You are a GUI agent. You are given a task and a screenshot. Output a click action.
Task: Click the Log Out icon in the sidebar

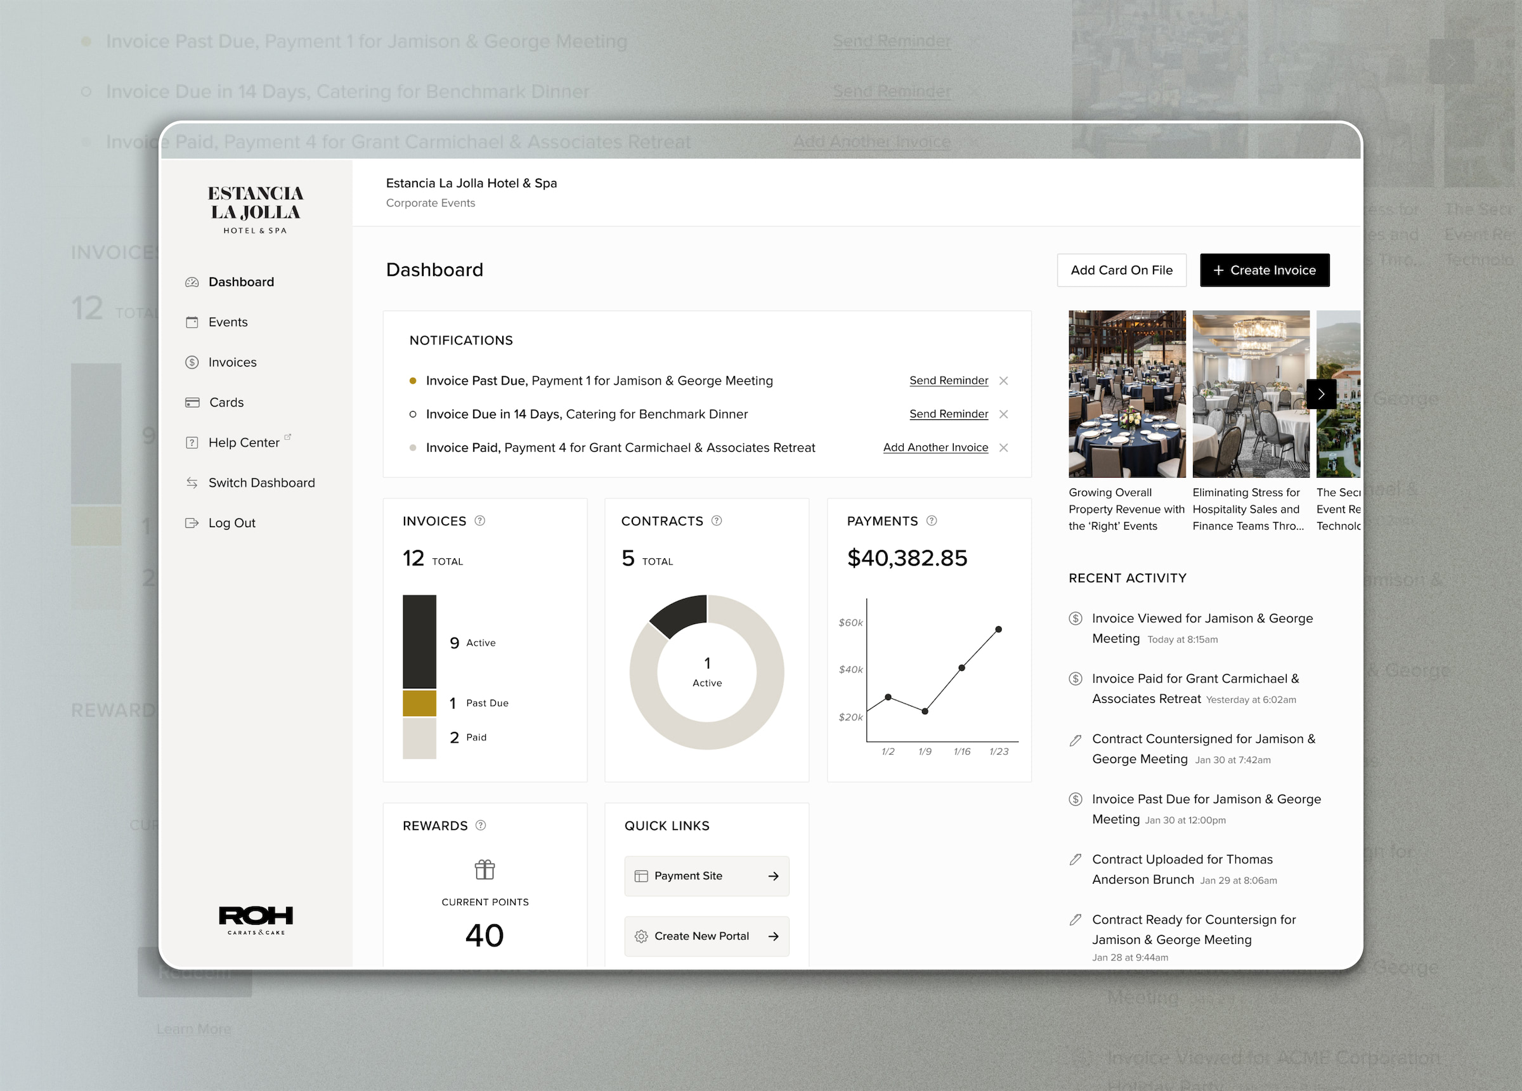click(193, 523)
